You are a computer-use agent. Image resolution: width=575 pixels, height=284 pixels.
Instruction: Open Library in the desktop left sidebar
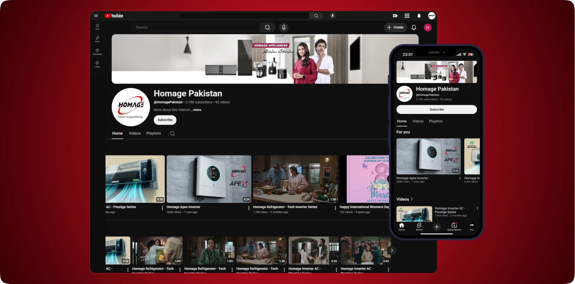[x=97, y=64]
